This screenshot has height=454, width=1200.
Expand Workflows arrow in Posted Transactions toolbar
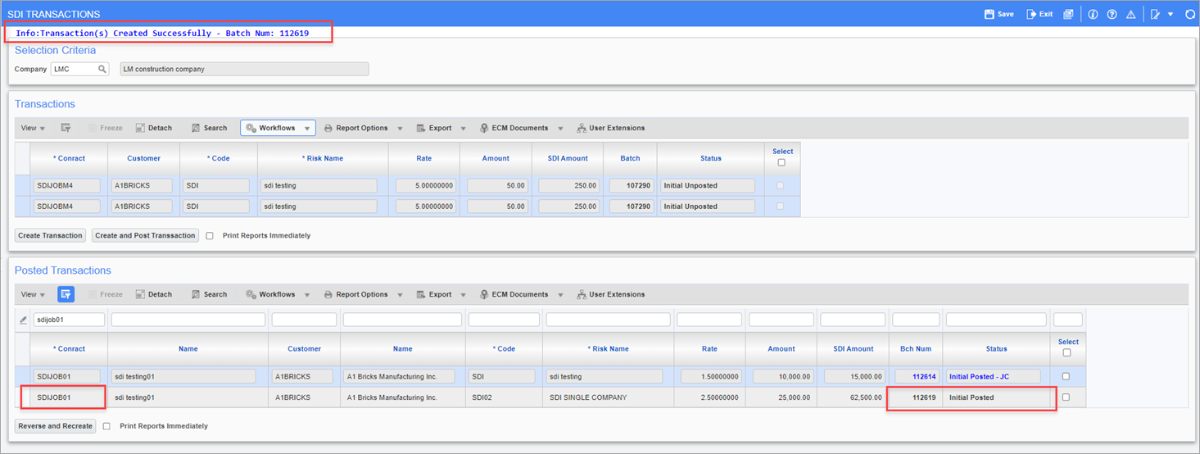click(x=307, y=295)
